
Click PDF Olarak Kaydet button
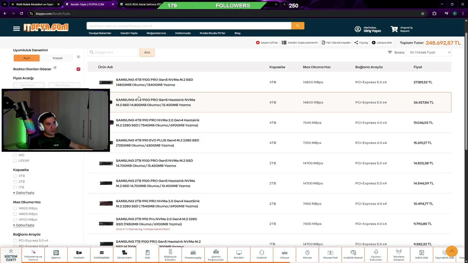point(336,43)
